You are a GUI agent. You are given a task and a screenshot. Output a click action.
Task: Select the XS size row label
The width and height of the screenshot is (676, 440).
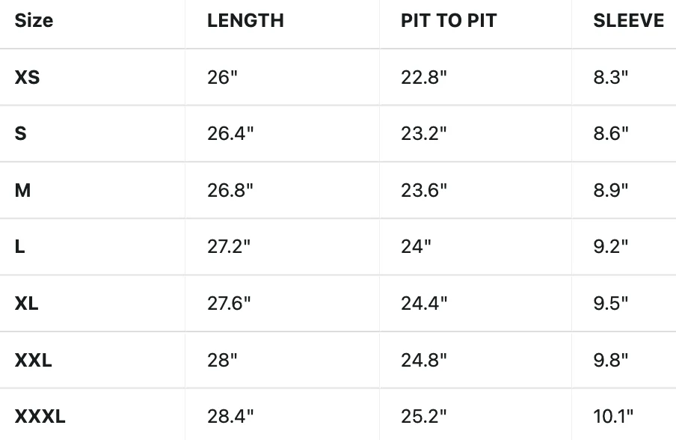[x=27, y=77]
